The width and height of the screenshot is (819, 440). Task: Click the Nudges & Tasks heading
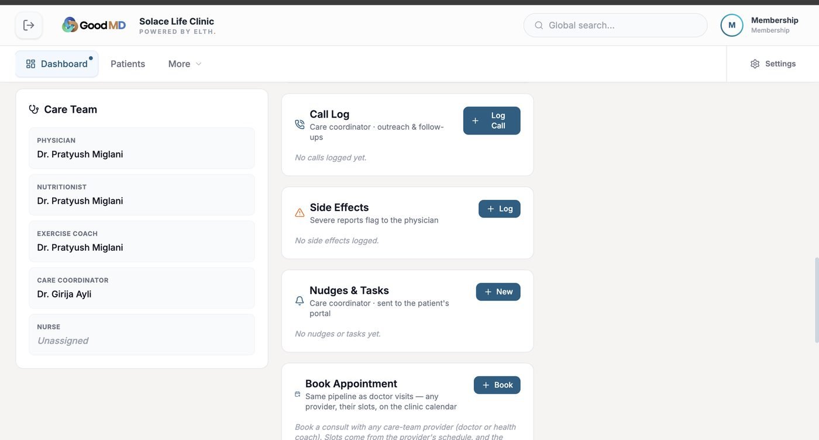coord(349,290)
